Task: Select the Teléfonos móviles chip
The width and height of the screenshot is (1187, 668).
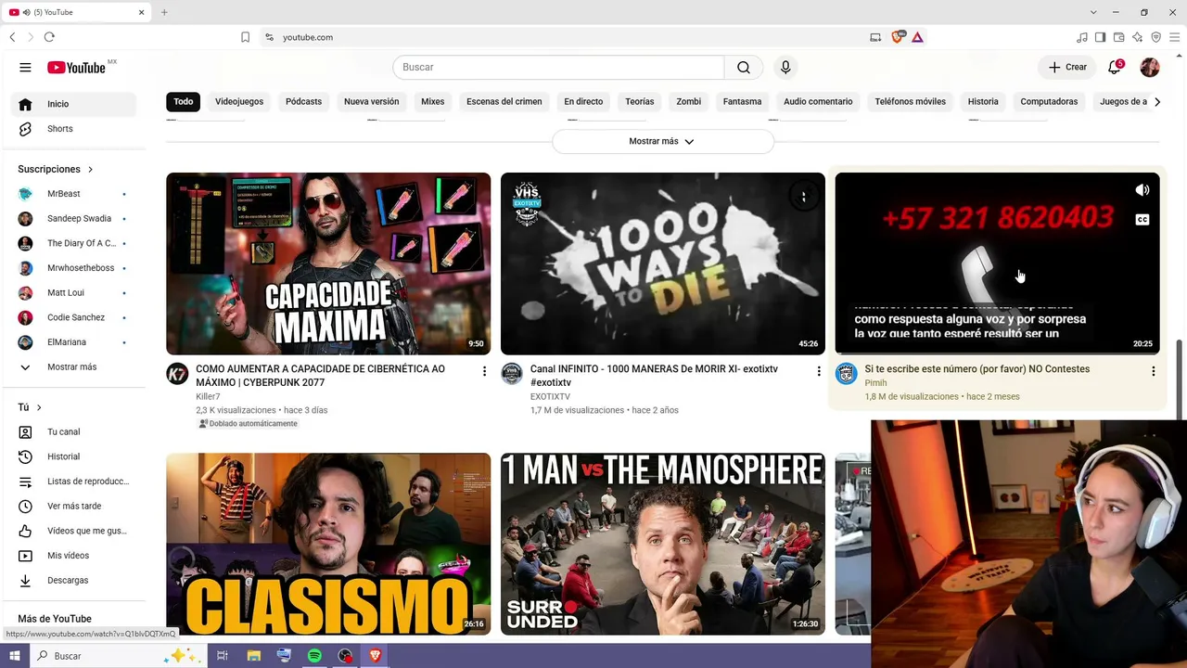Action: (910, 102)
